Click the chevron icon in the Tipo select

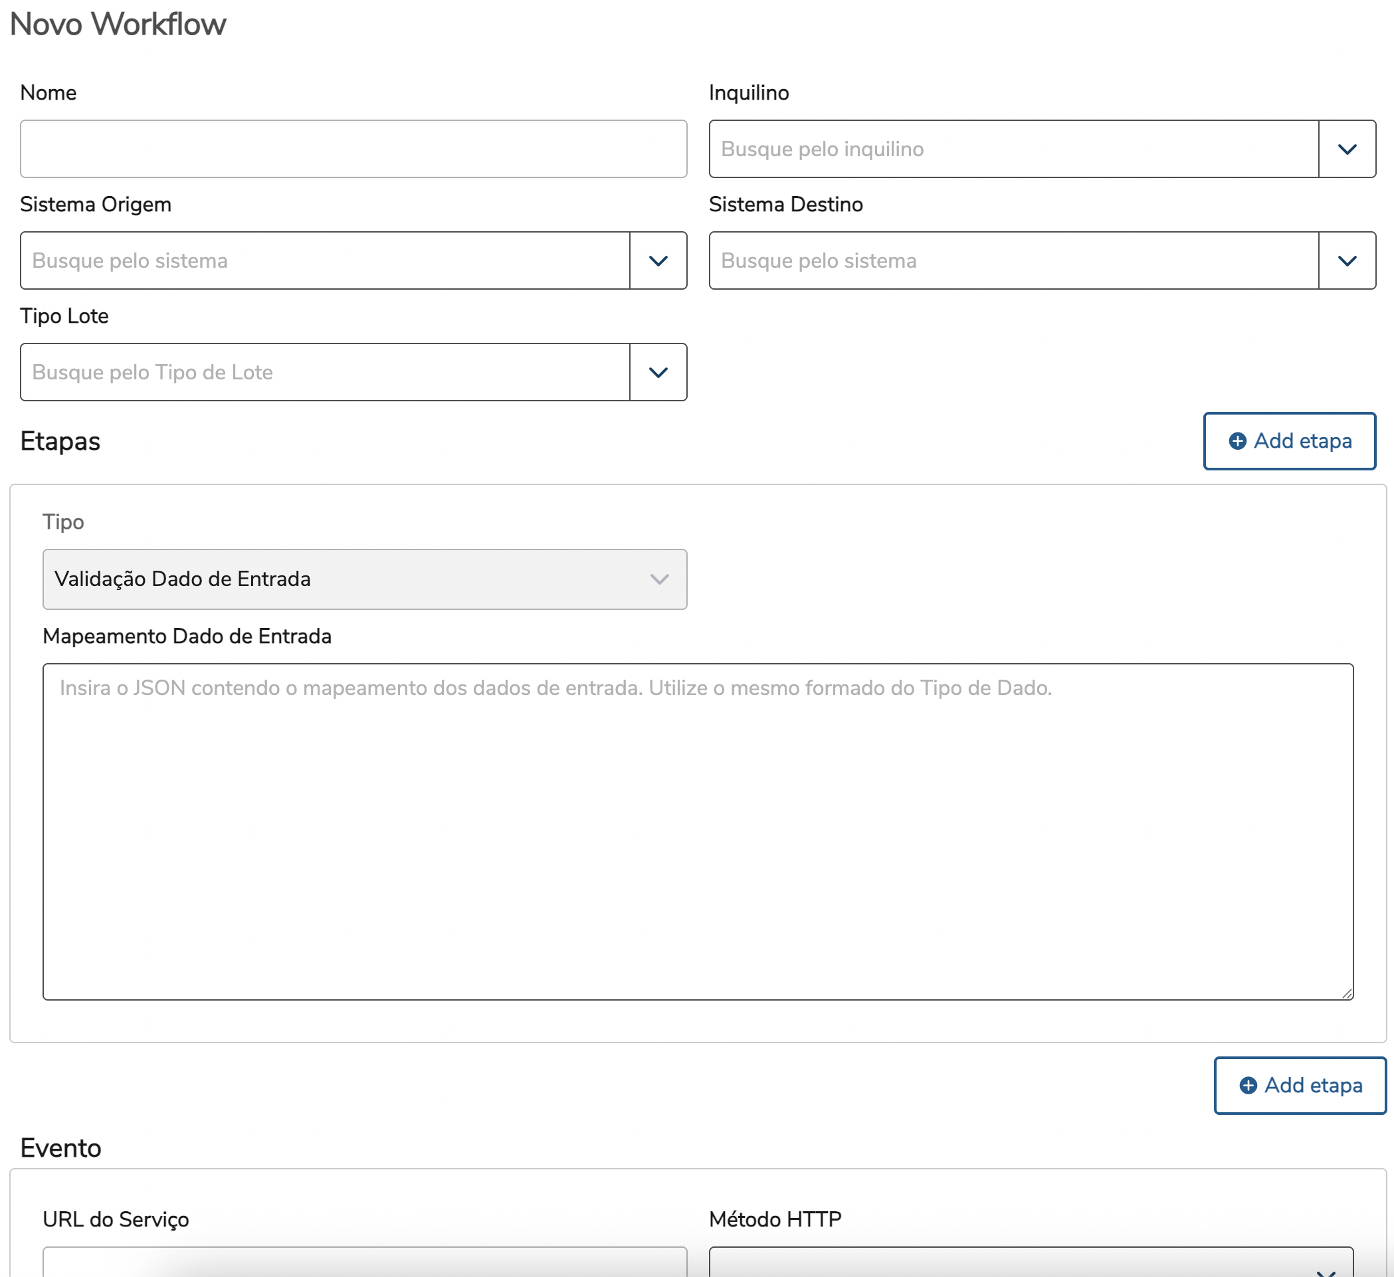point(659,579)
